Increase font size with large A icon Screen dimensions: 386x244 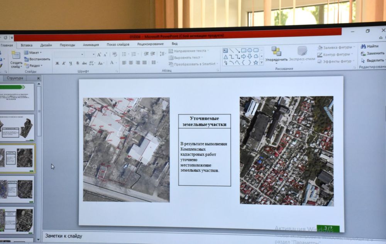(99, 55)
